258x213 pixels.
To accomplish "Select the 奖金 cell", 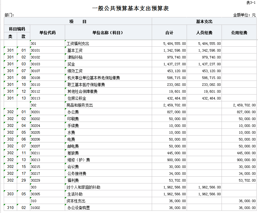I will coord(108,64).
